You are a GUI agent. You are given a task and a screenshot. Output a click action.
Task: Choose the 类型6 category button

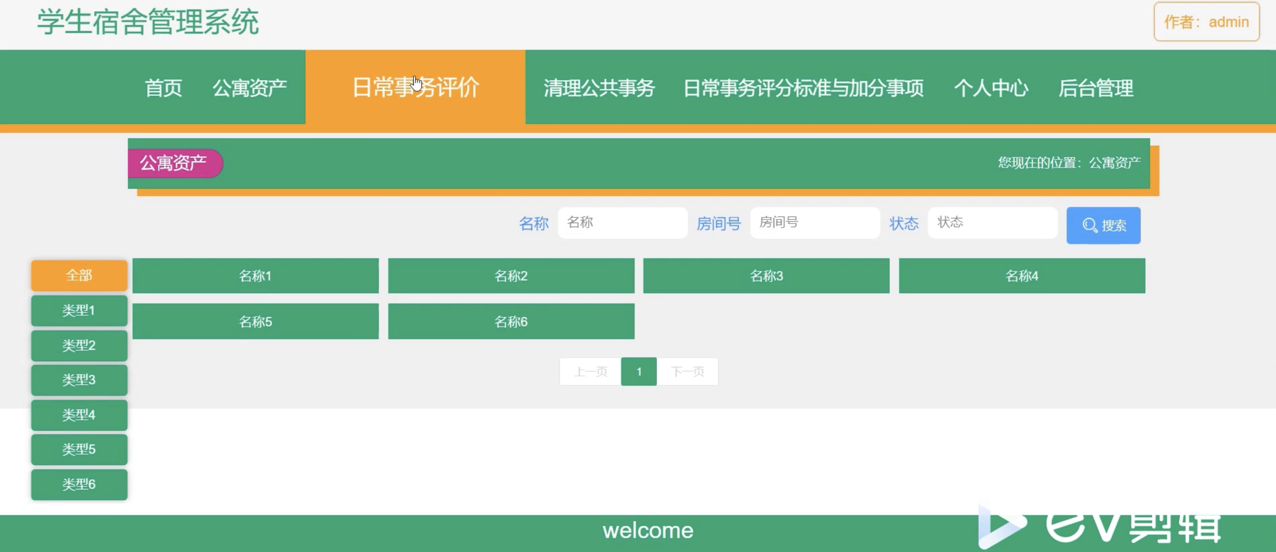pos(79,484)
